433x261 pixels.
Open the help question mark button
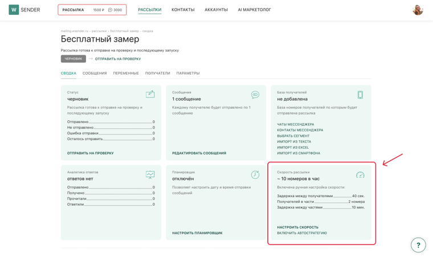point(418,244)
